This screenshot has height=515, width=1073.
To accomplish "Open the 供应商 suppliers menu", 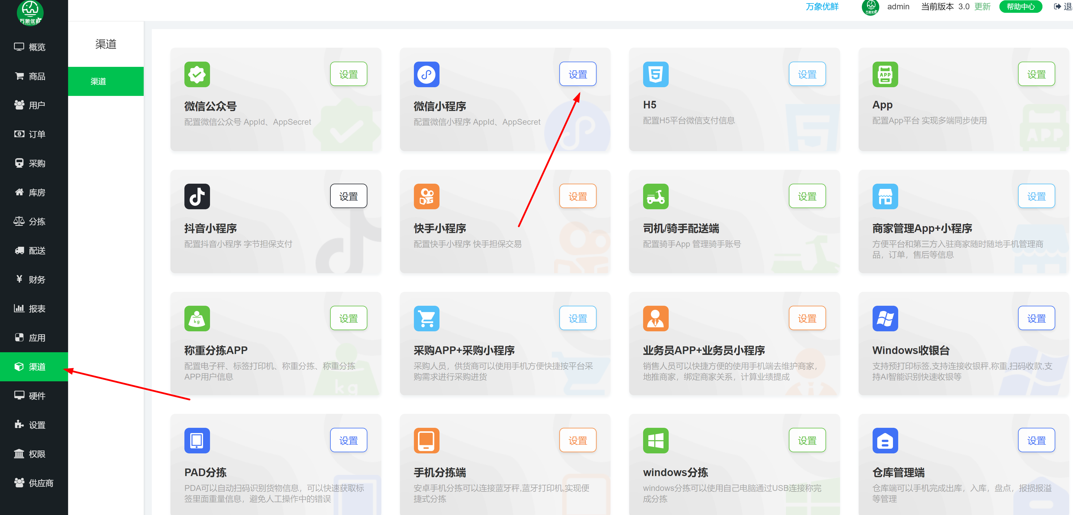I will pos(34,483).
